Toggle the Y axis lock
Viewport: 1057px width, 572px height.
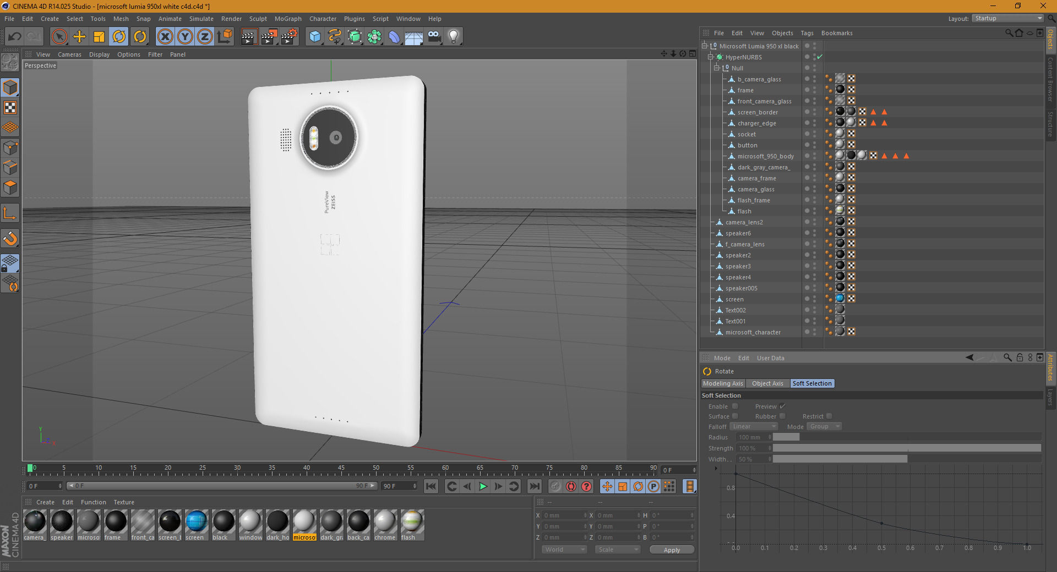click(x=185, y=37)
